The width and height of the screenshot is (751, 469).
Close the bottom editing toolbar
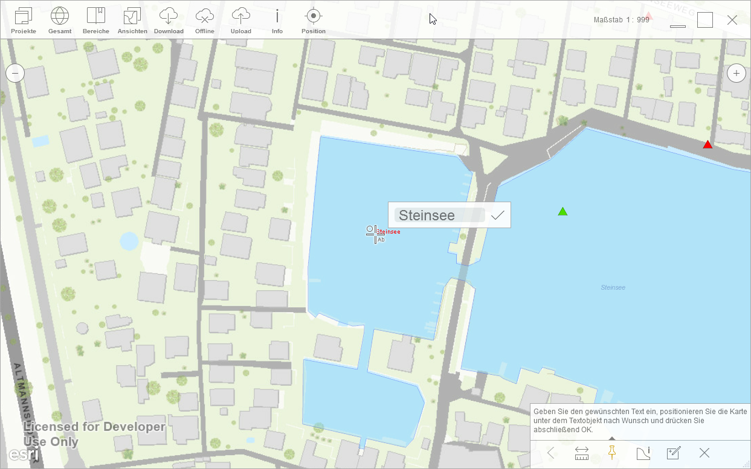pos(704,453)
